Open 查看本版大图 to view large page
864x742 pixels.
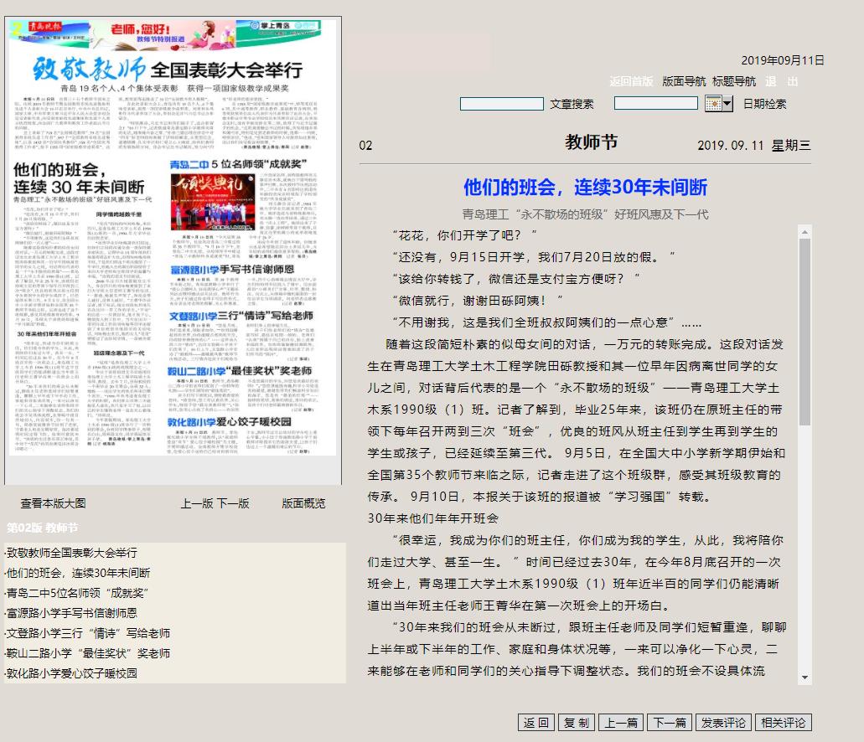[53, 503]
